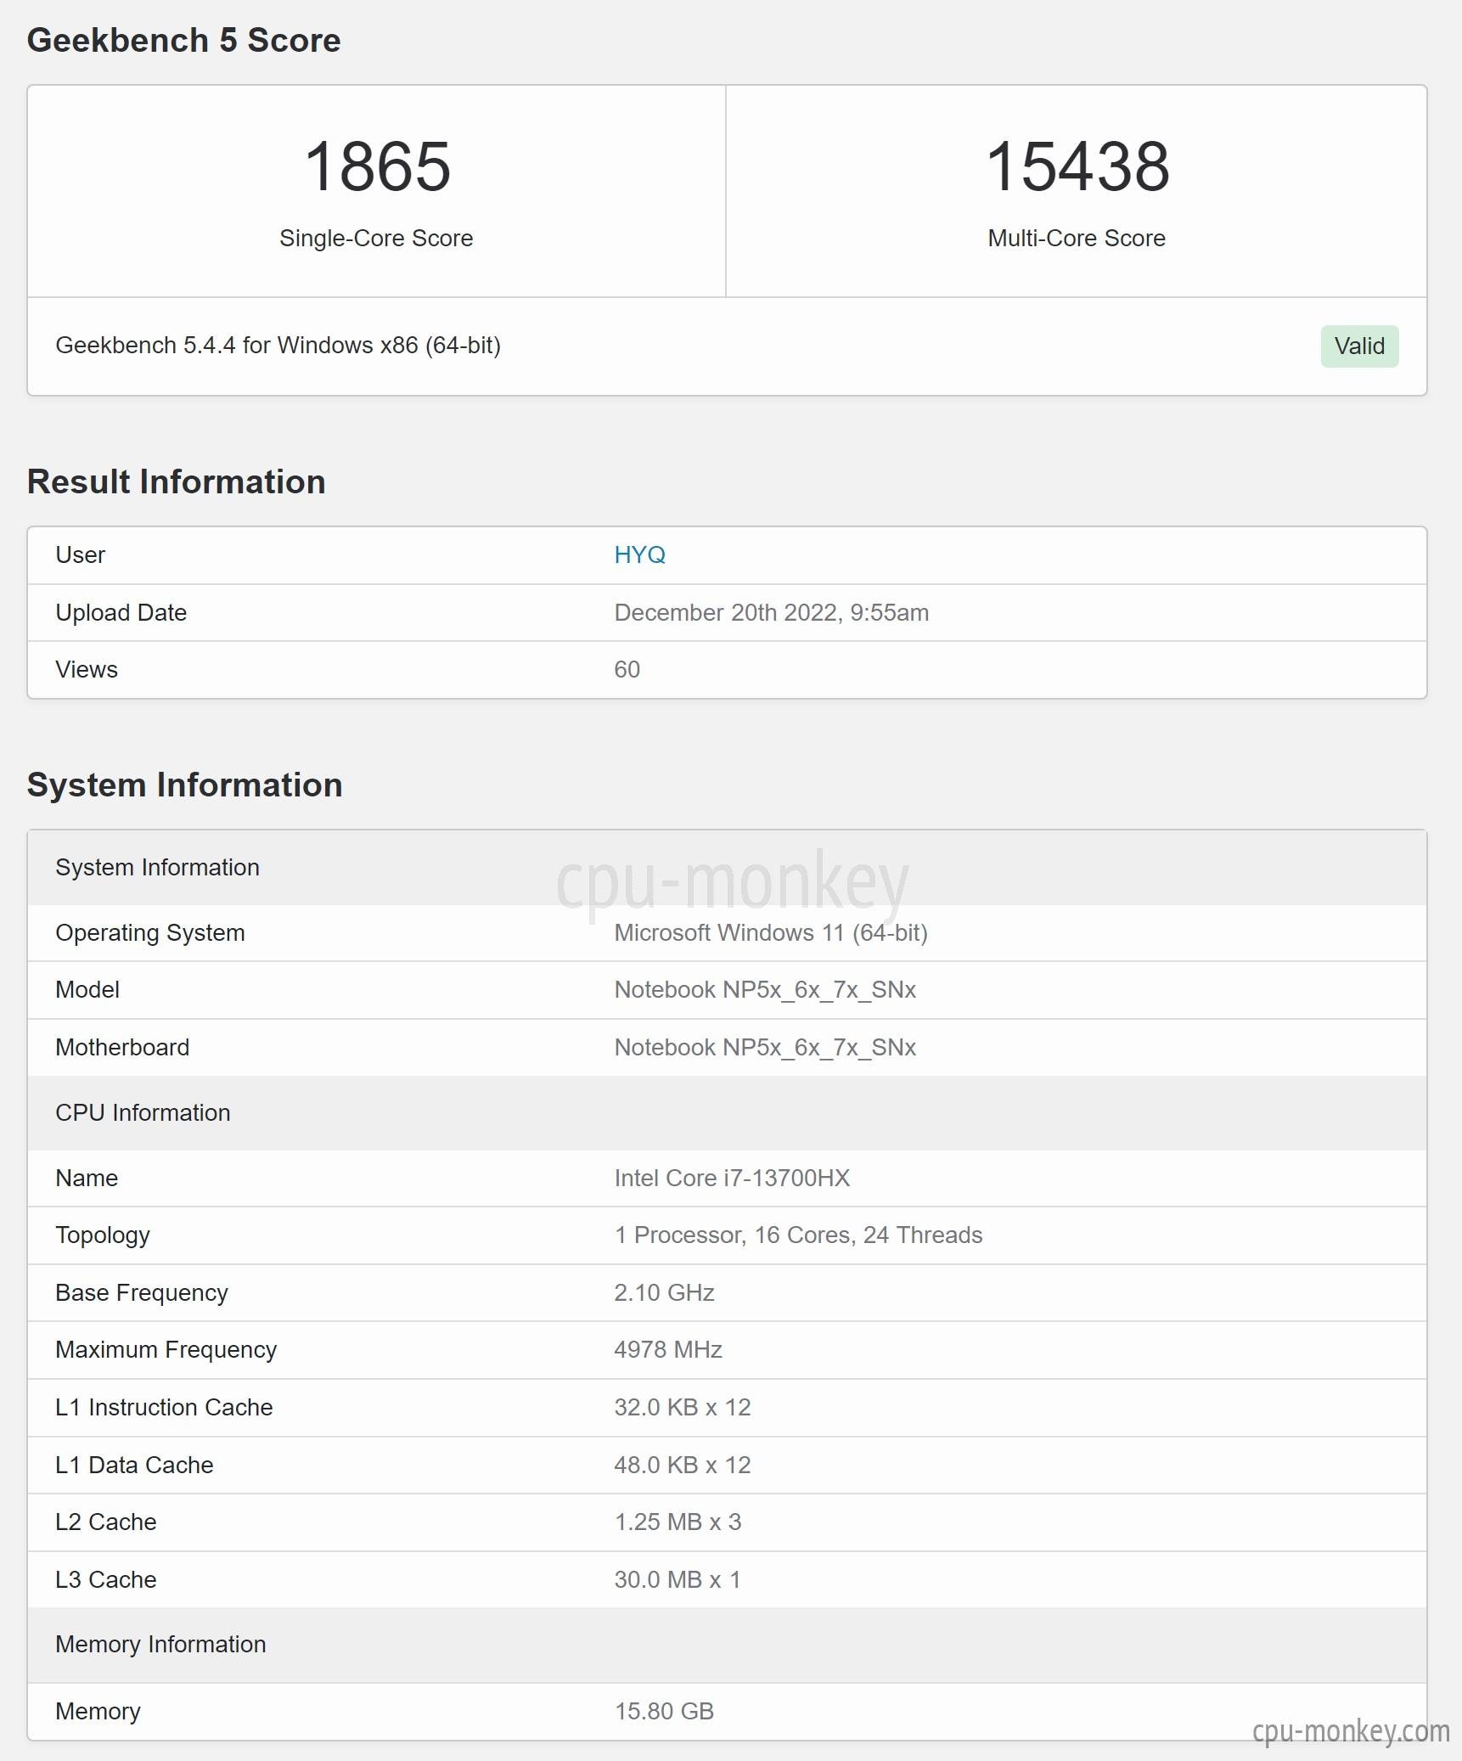Click the Operating System label
Image resolution: width=1462 pixels, height=1761 pixels.
[149, 932]
